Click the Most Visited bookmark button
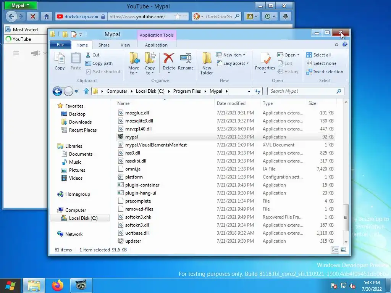Image resolution: width=391 pixels, height=293 pixels. point(22,30)
